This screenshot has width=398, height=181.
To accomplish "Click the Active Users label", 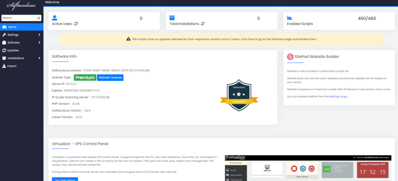I will tap(62, 24).
